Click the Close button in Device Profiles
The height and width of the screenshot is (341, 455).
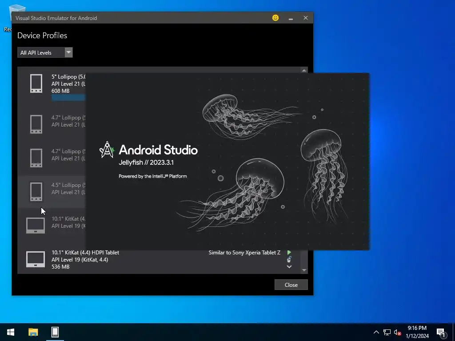[291, 285]
